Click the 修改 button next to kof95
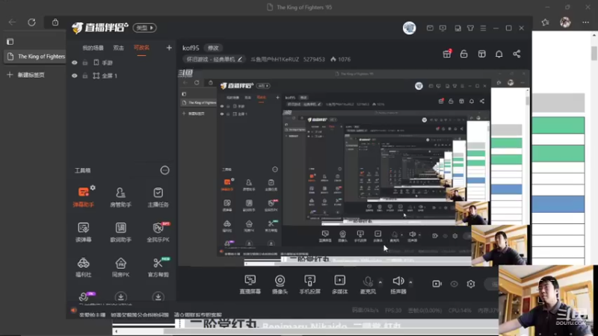Viewport: 598px width, 336px height. point(213,48)
